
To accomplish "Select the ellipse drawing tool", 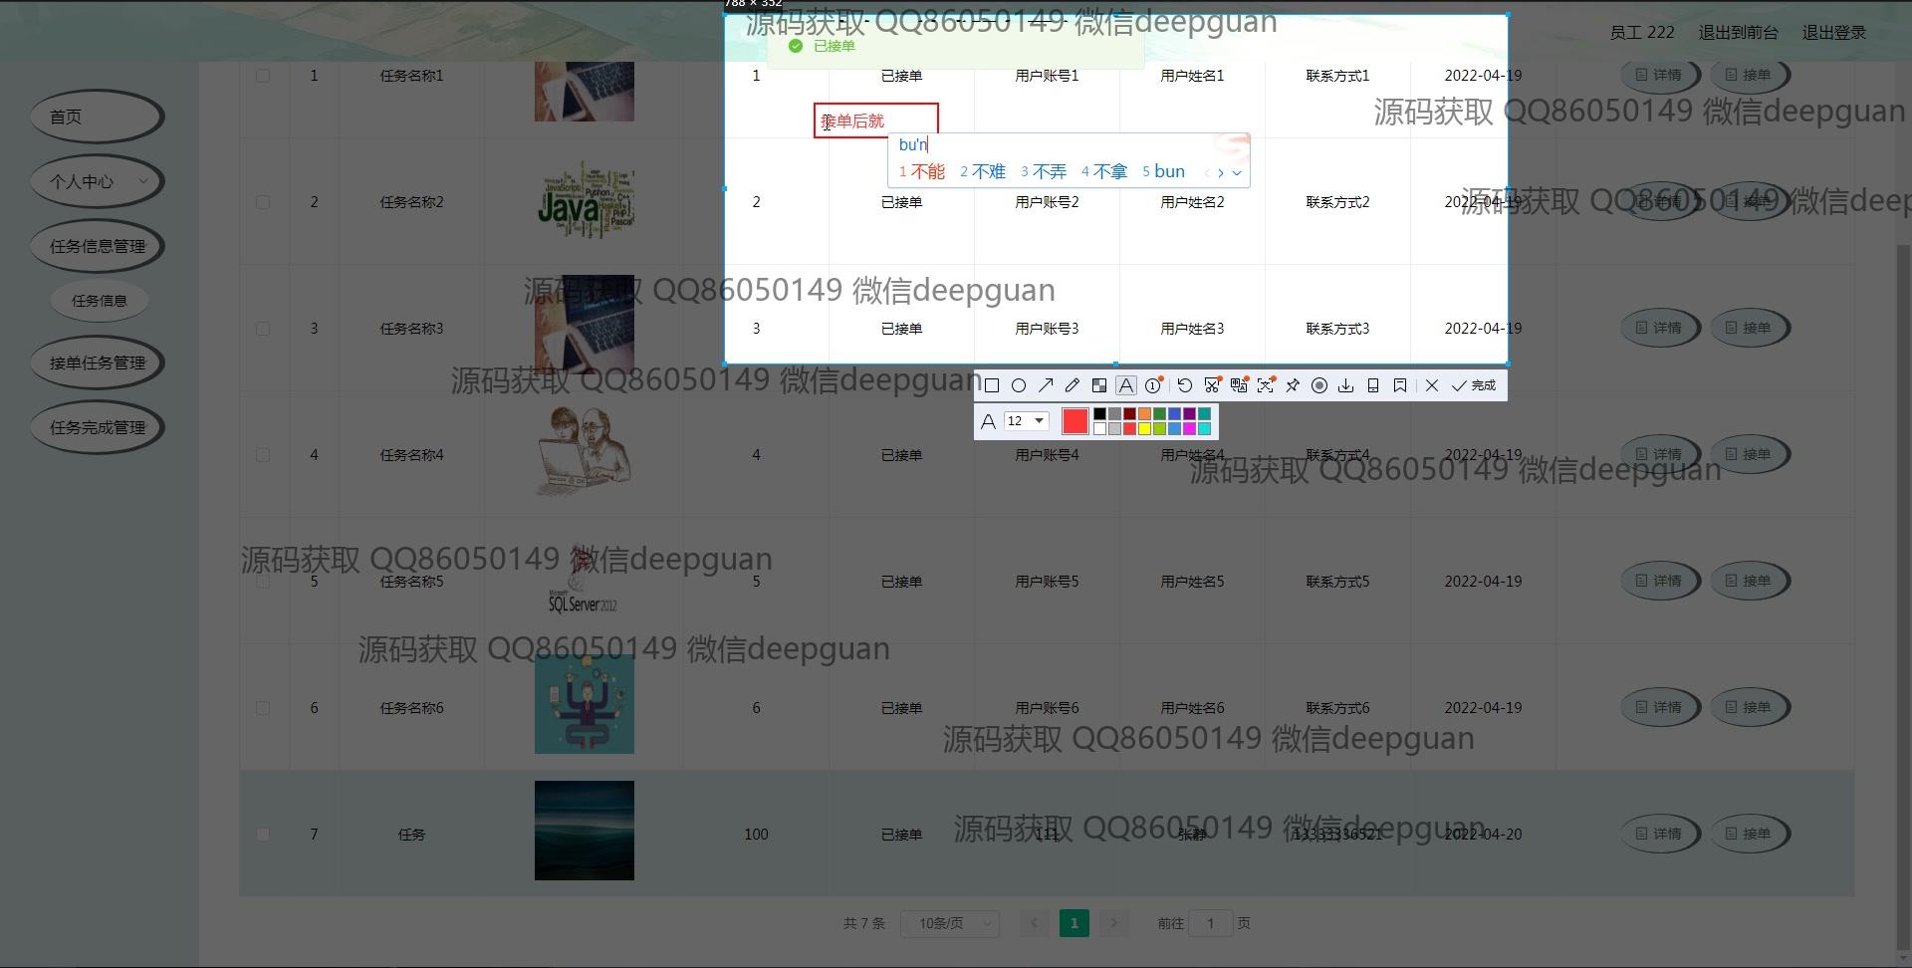I will pos(1019,385).
